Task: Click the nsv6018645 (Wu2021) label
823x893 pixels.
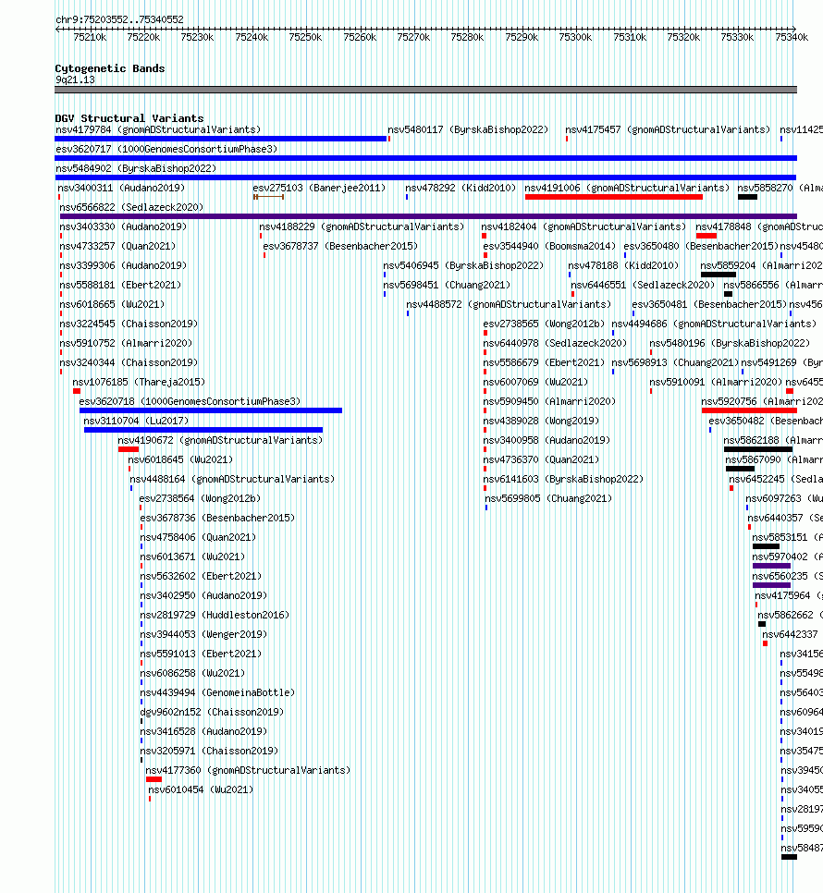Action: pyautogui.click(x=180, y=459)
